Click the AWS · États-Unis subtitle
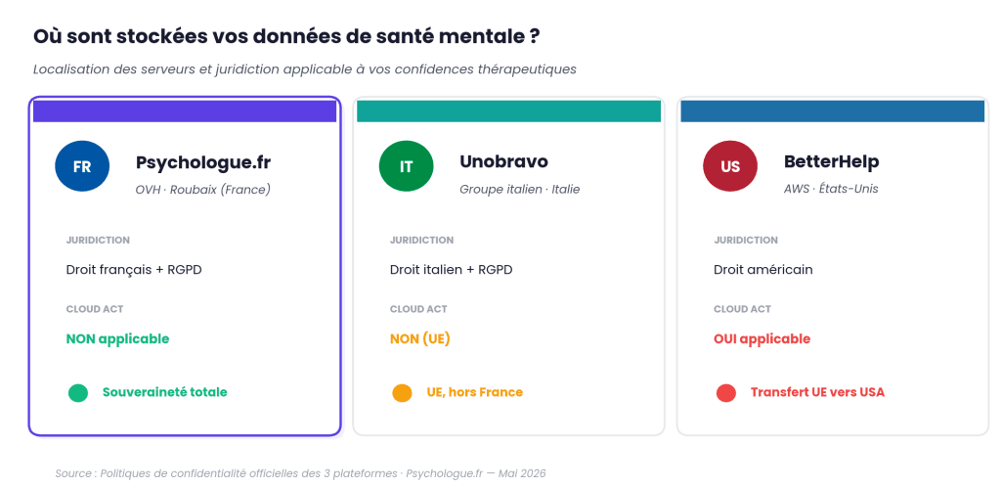1001x488 pixels. click(831, 189)
